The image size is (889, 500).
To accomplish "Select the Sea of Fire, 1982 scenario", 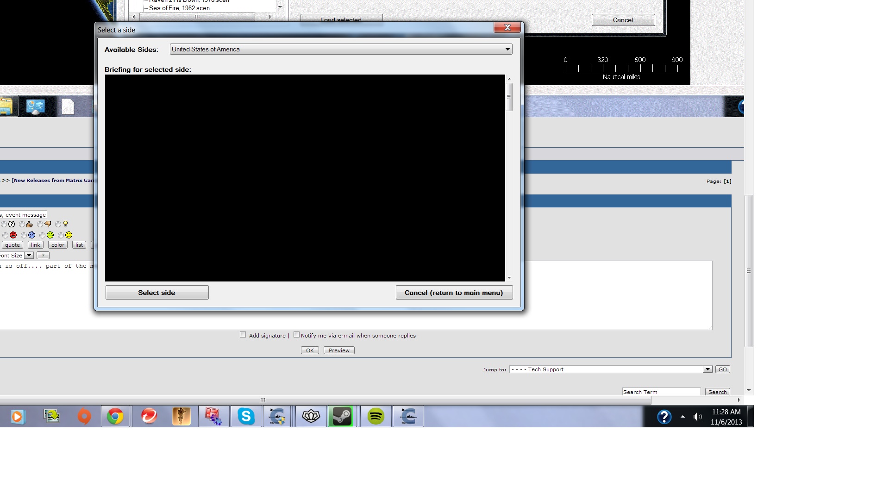I will click(179, 8).
